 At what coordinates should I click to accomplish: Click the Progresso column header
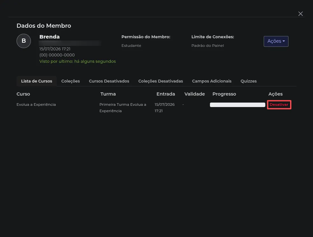[x=224, y=94]
